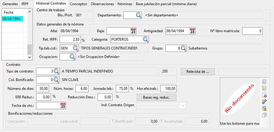The image size is (274, 132).
Task: Click the Categoría magnifier lookup icon
Action: tap(145, 39)
